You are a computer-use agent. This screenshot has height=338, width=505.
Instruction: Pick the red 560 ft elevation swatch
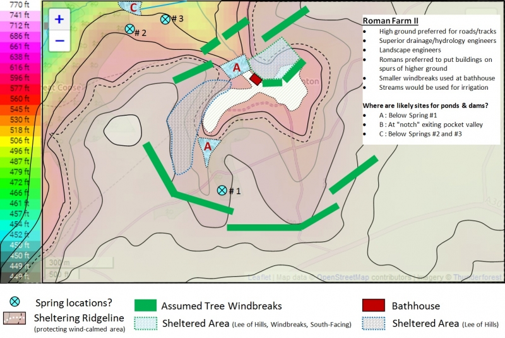pyautogui.click(x=20, y=99)
